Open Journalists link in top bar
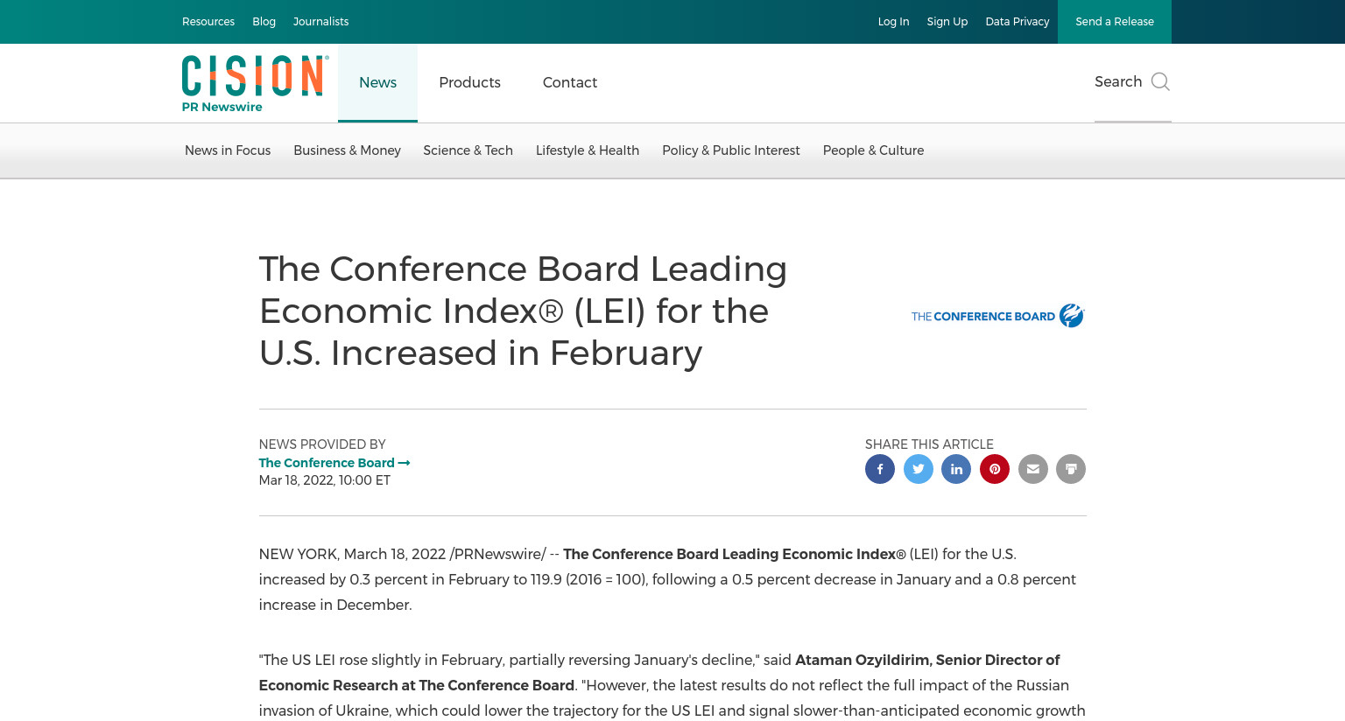Viewport: 1345px width, 721px height. pos(320,22)
